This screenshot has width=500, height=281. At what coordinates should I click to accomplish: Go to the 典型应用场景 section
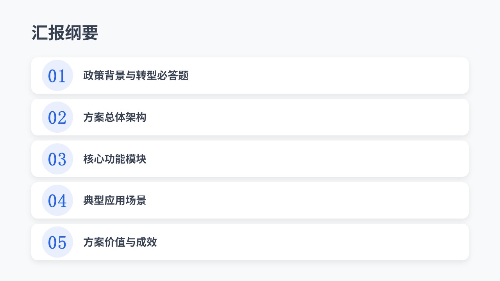click(115, 201)
